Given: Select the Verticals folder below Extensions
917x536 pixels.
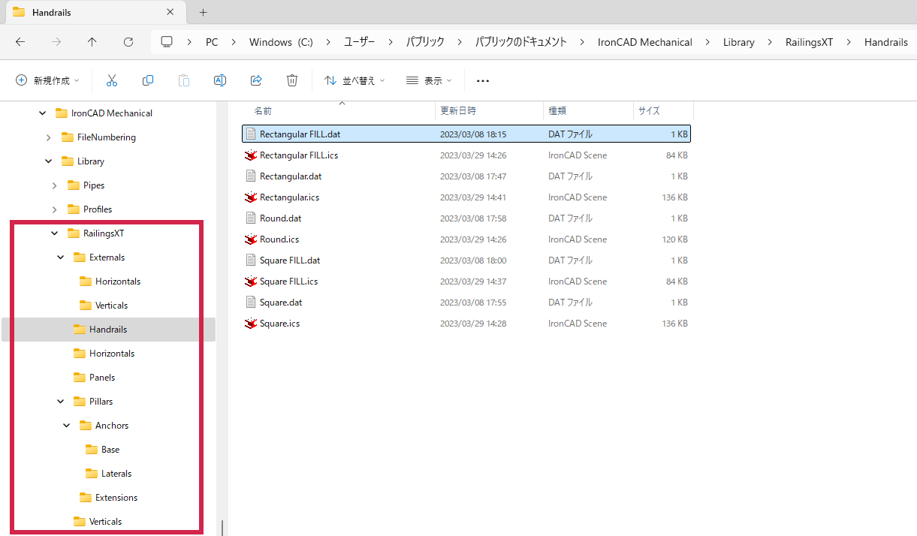Looking at the screenshot, I should [x=106, y=522].
